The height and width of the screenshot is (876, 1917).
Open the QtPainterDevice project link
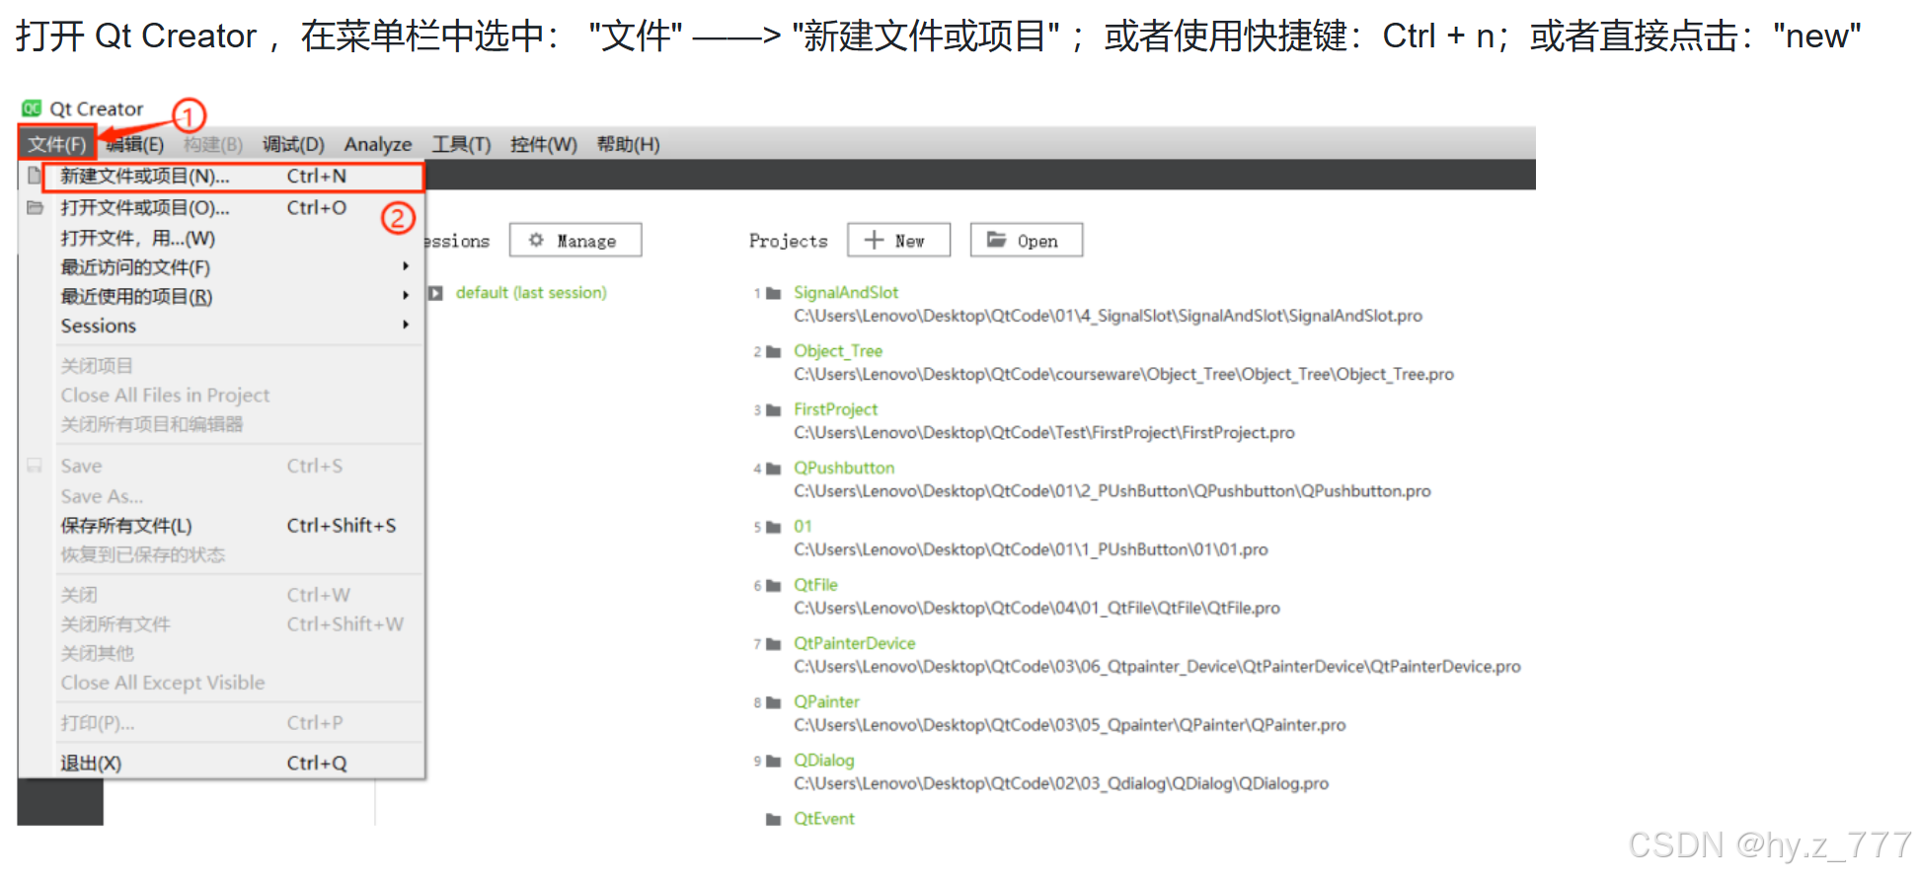(x=855, y=642)
